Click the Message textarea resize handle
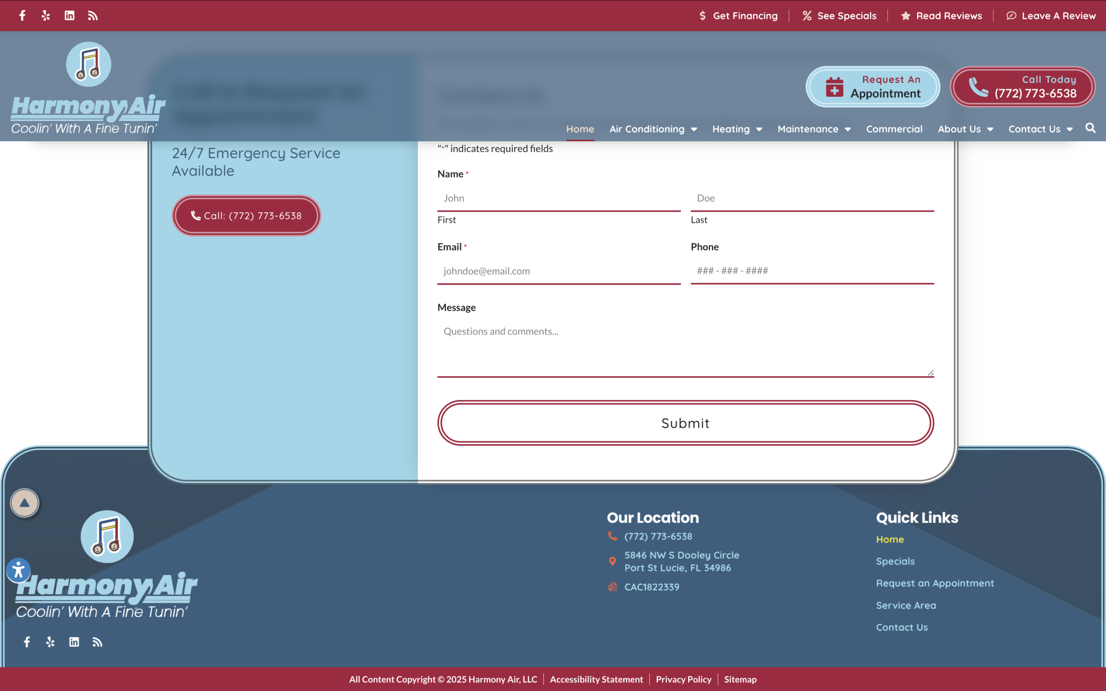The height and width of the screenshot is (691, 1106). click(931, 373)
